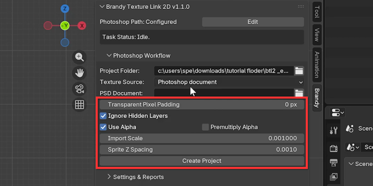Collapse the Photoshop Workflow section

tap(139, 56)
